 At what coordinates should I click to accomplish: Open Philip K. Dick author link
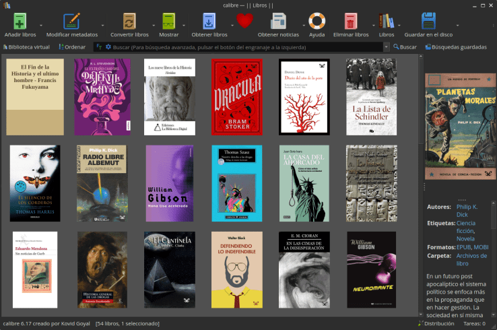click(x=467, y=211)
